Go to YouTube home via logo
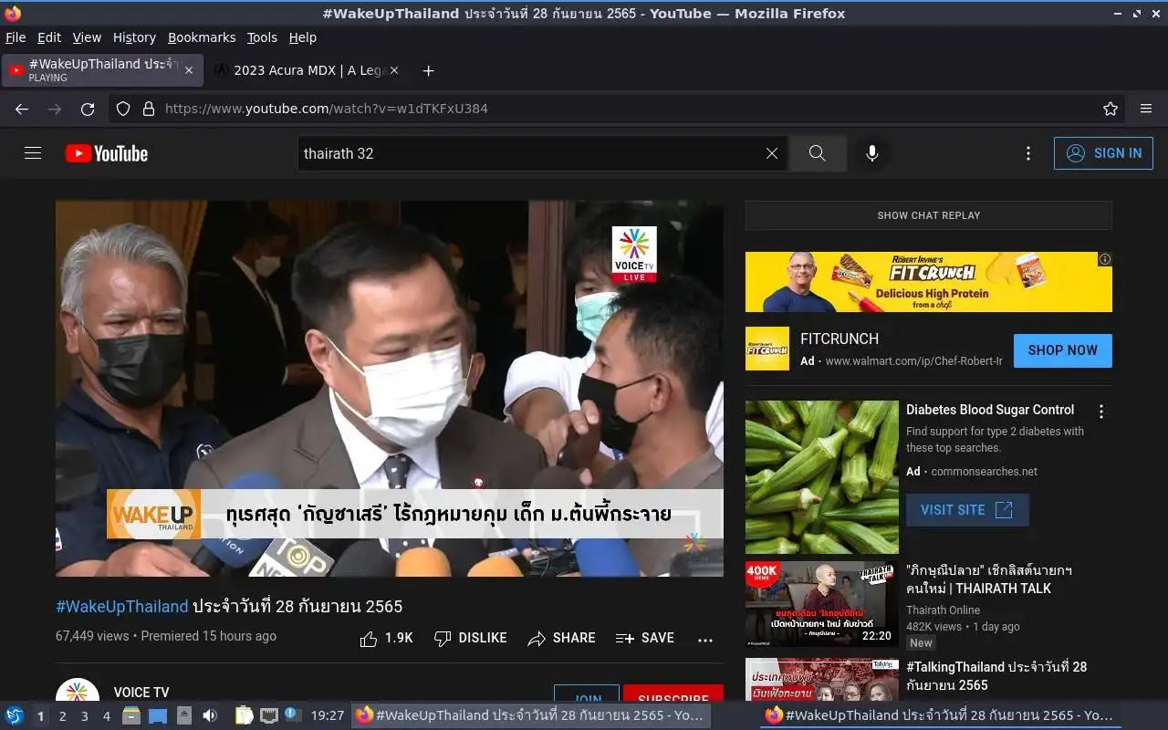1168x730 pixels. point(107,153)
